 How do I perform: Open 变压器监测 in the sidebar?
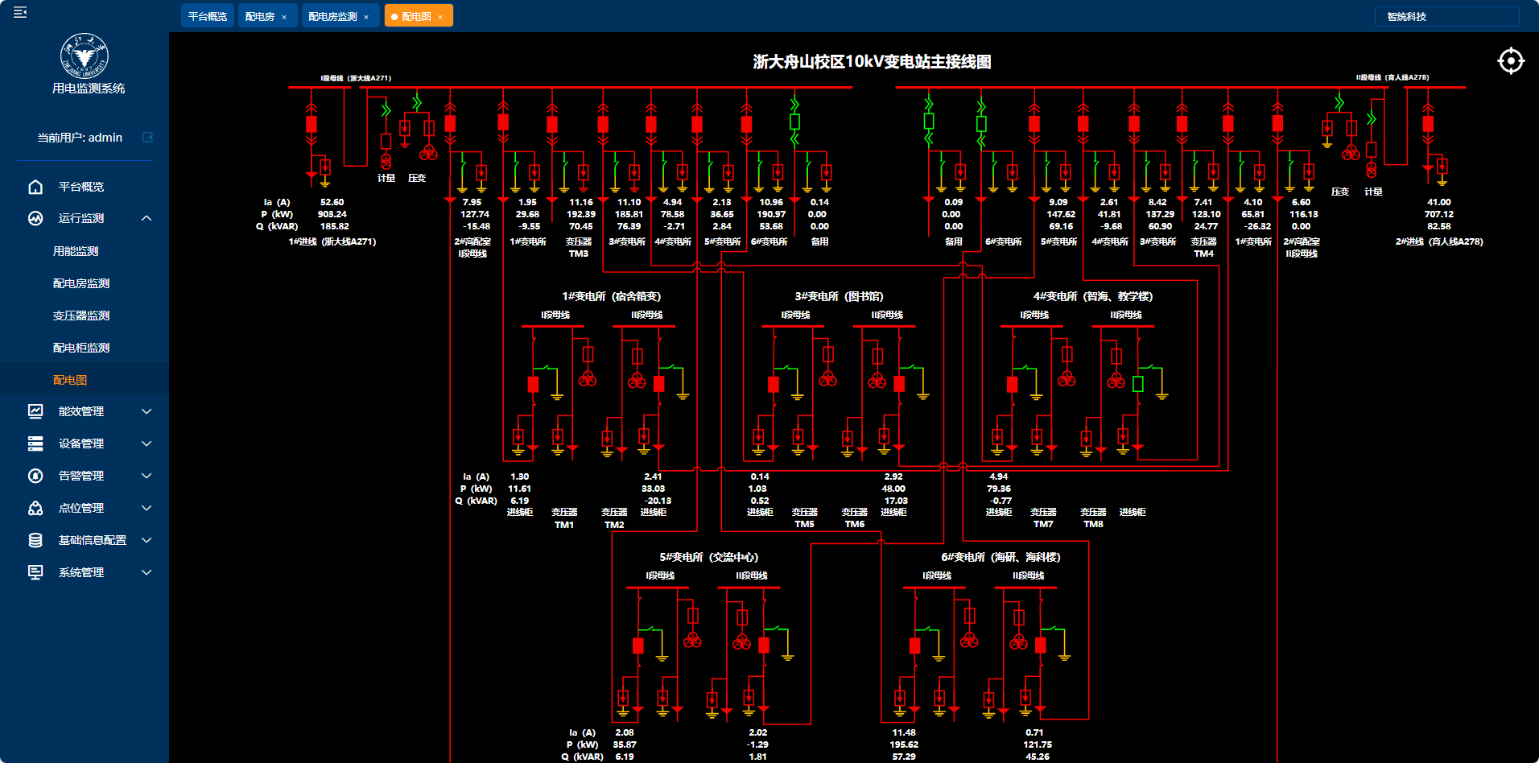coord(81,316)
